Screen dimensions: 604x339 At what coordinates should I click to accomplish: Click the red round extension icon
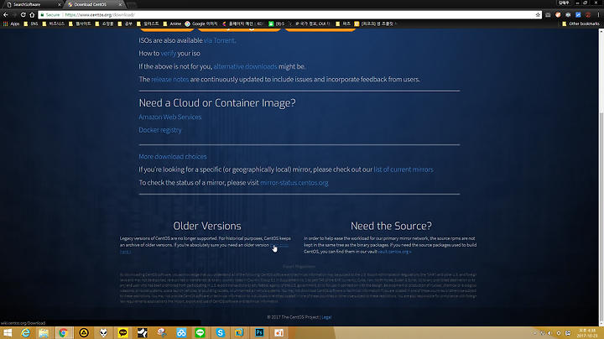click(588, 14)
